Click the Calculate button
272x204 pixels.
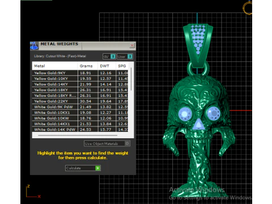click(83, 168)
